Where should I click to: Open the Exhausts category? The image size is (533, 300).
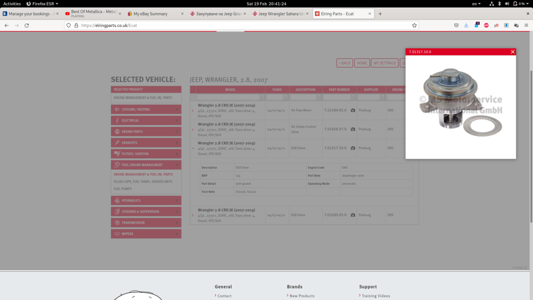pos(146,143)
